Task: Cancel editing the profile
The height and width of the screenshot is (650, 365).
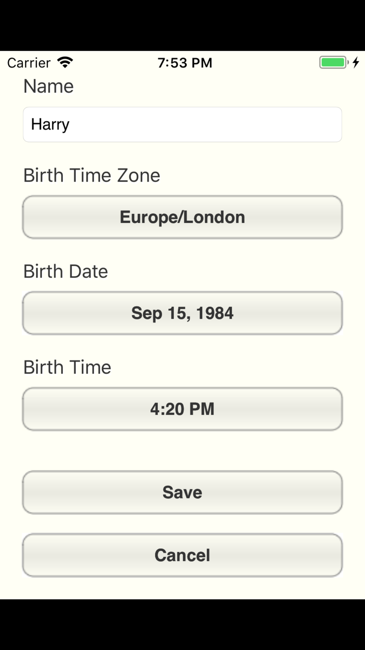Action: point(182,555)
